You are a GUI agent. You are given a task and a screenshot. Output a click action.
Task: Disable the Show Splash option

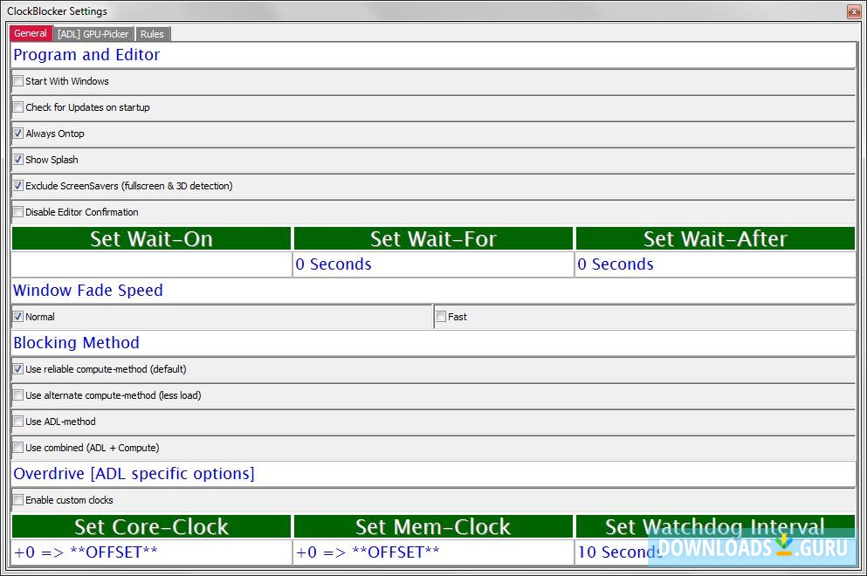pos(18,160)
